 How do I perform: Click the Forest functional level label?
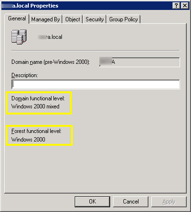[36, 131]
